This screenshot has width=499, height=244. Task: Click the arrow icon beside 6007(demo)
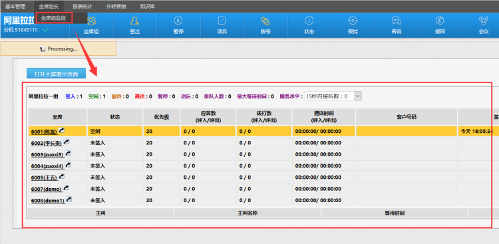pos(66,188)
